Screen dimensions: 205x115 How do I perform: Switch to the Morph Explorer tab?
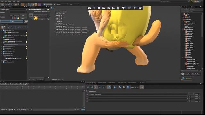(112, 82)
